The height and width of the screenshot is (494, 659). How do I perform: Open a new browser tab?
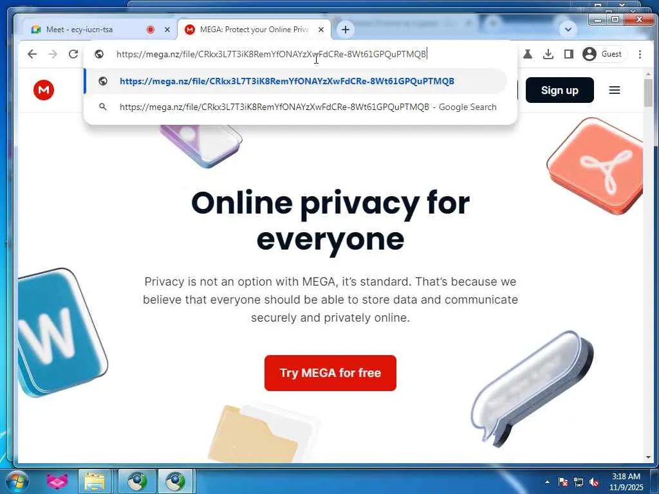(x=346, y=30)
